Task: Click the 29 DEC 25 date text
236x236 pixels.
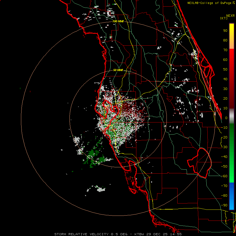Action: (x=157, y=234)
